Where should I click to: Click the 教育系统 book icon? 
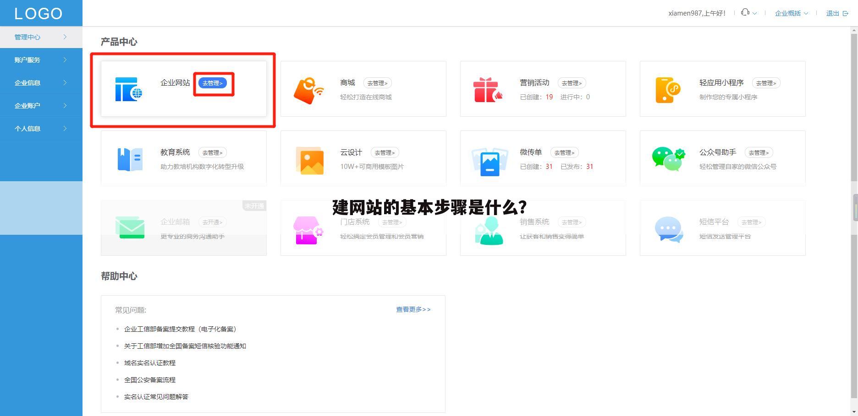pos(129,159)
